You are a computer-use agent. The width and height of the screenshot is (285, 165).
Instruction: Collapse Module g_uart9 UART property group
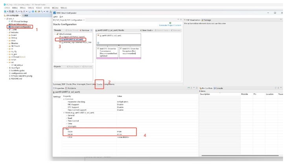pyautogui.click(x=64, y=113)
